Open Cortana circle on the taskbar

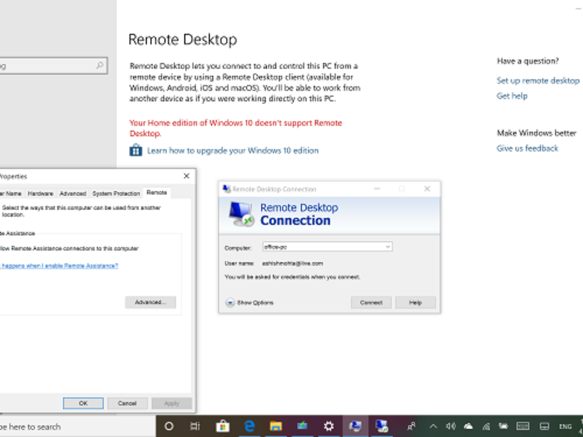pyautogui.click(x=169, y=426)
